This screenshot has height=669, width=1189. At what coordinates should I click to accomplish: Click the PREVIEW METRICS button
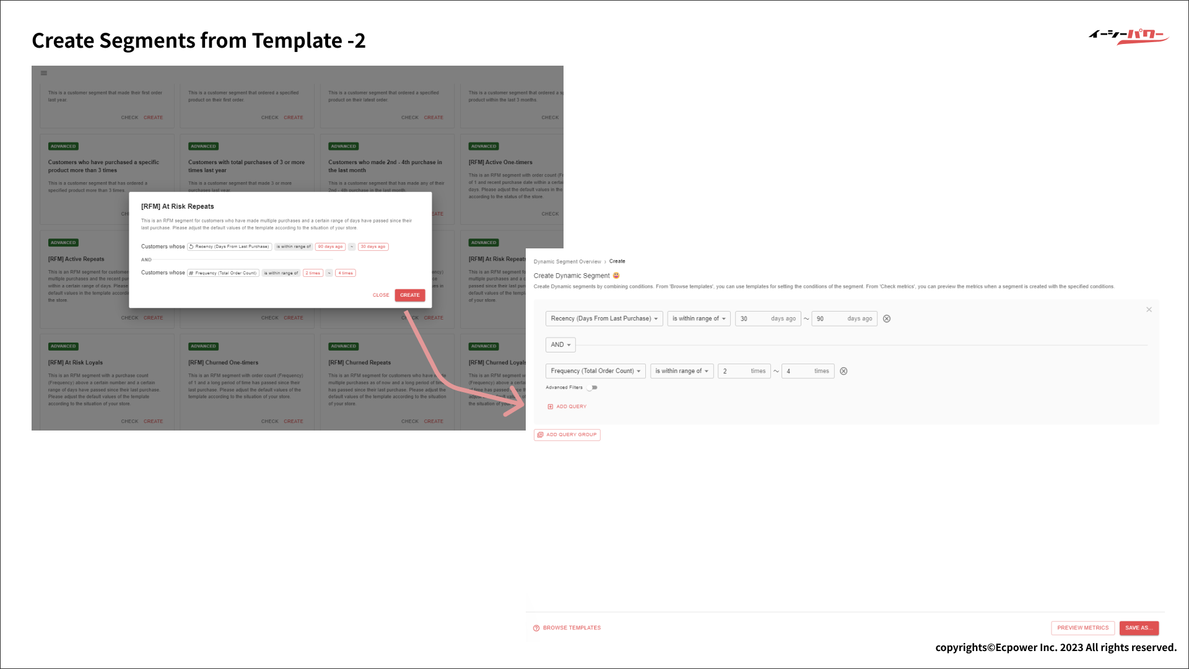[1082, 628]
